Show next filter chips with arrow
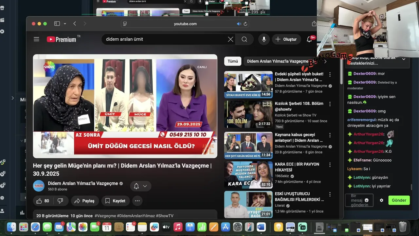 [x=325, y=61]
